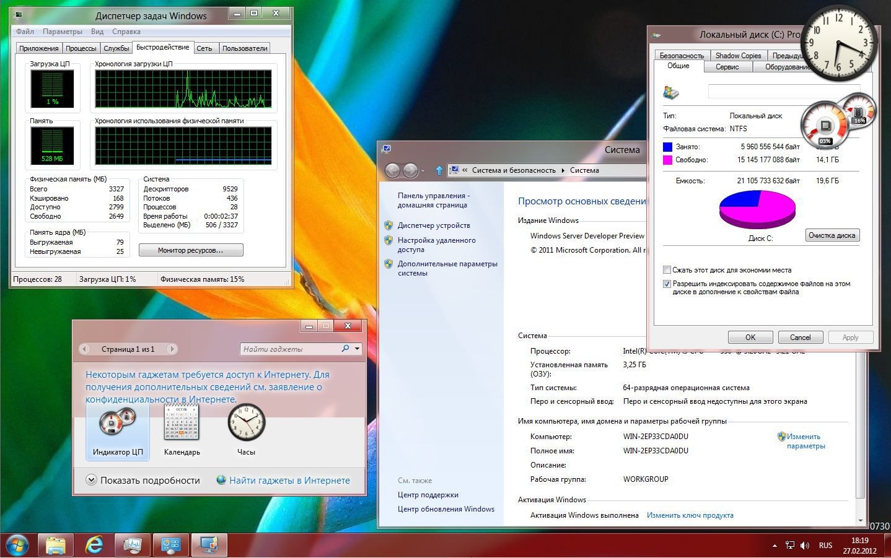This screenshot has height=558, width=891.
Task: Show hidden tray icons arrow
Action: coord(775,546)
